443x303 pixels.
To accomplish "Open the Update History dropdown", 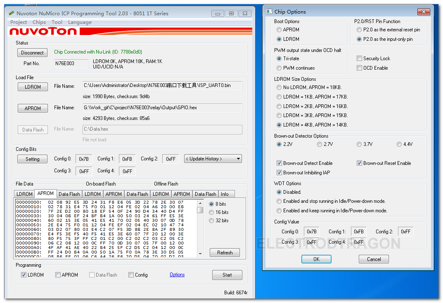I will pyautogui.click(x=213, y=159).
